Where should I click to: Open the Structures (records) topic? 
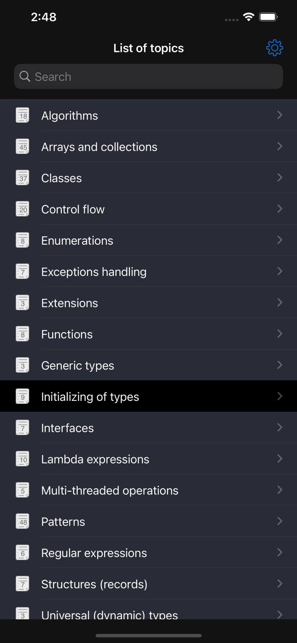pyautogui.click(x=148, y=584)
